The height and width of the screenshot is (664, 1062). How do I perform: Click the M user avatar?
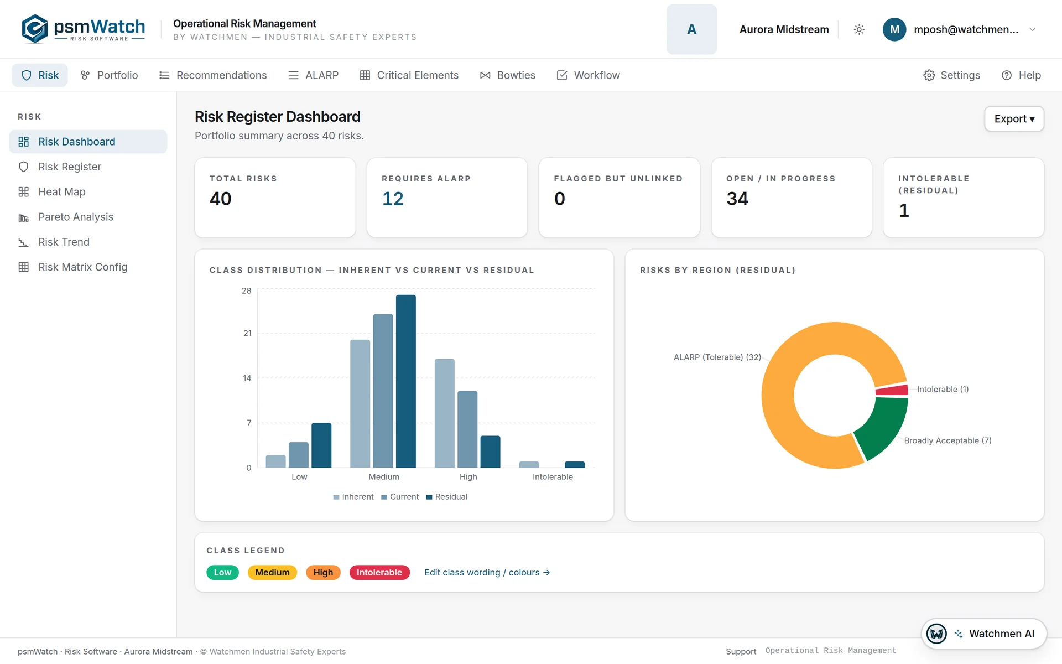[x=894, y=29]
